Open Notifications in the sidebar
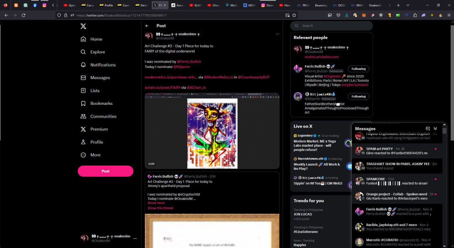Viewport: 454px width, 248px height. pyautogui.click(x=98, y=65)
